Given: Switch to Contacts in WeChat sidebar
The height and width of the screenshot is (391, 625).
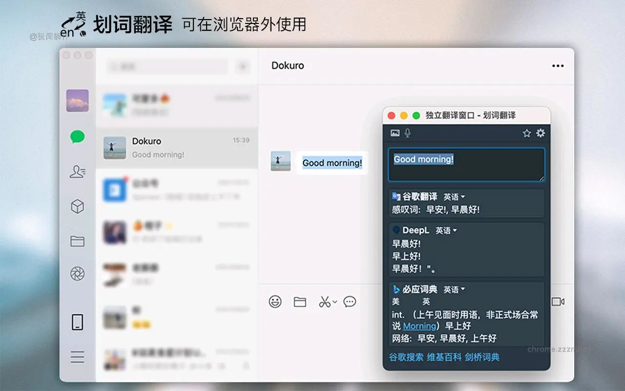Looking at the screenshot, I should (x=77, y=172).
